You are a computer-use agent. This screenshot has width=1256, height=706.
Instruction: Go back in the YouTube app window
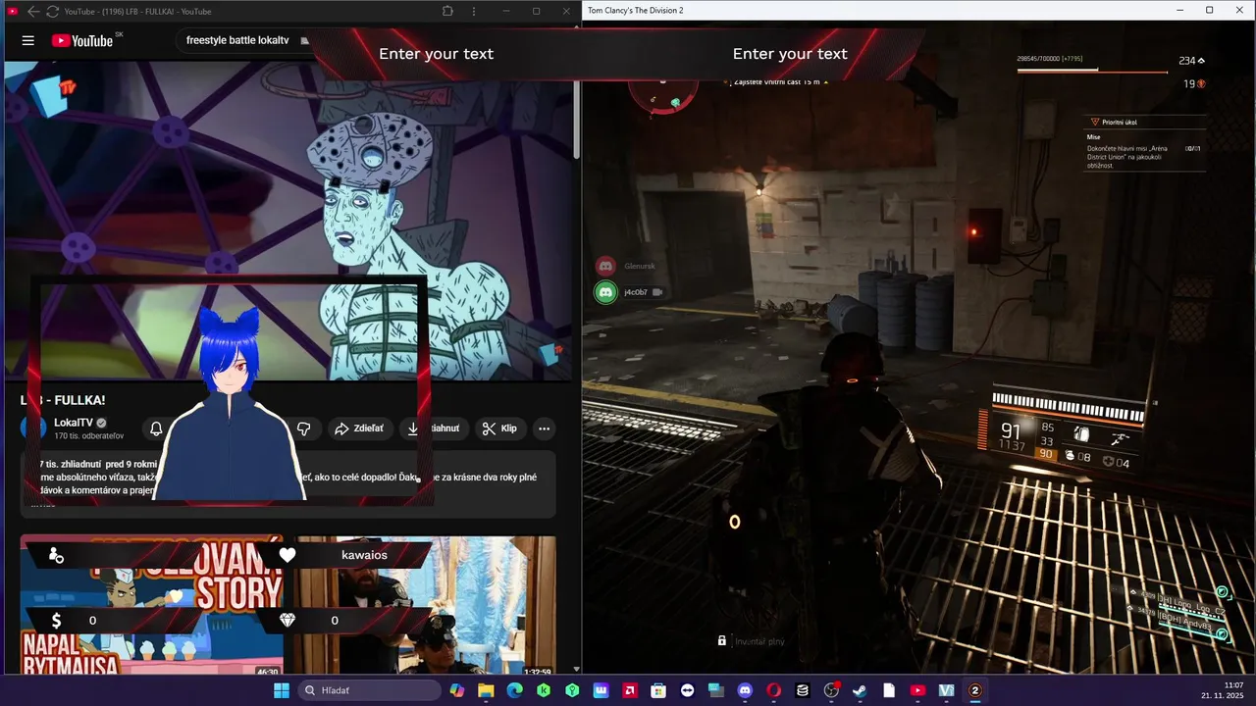click(x=33, y=11)
